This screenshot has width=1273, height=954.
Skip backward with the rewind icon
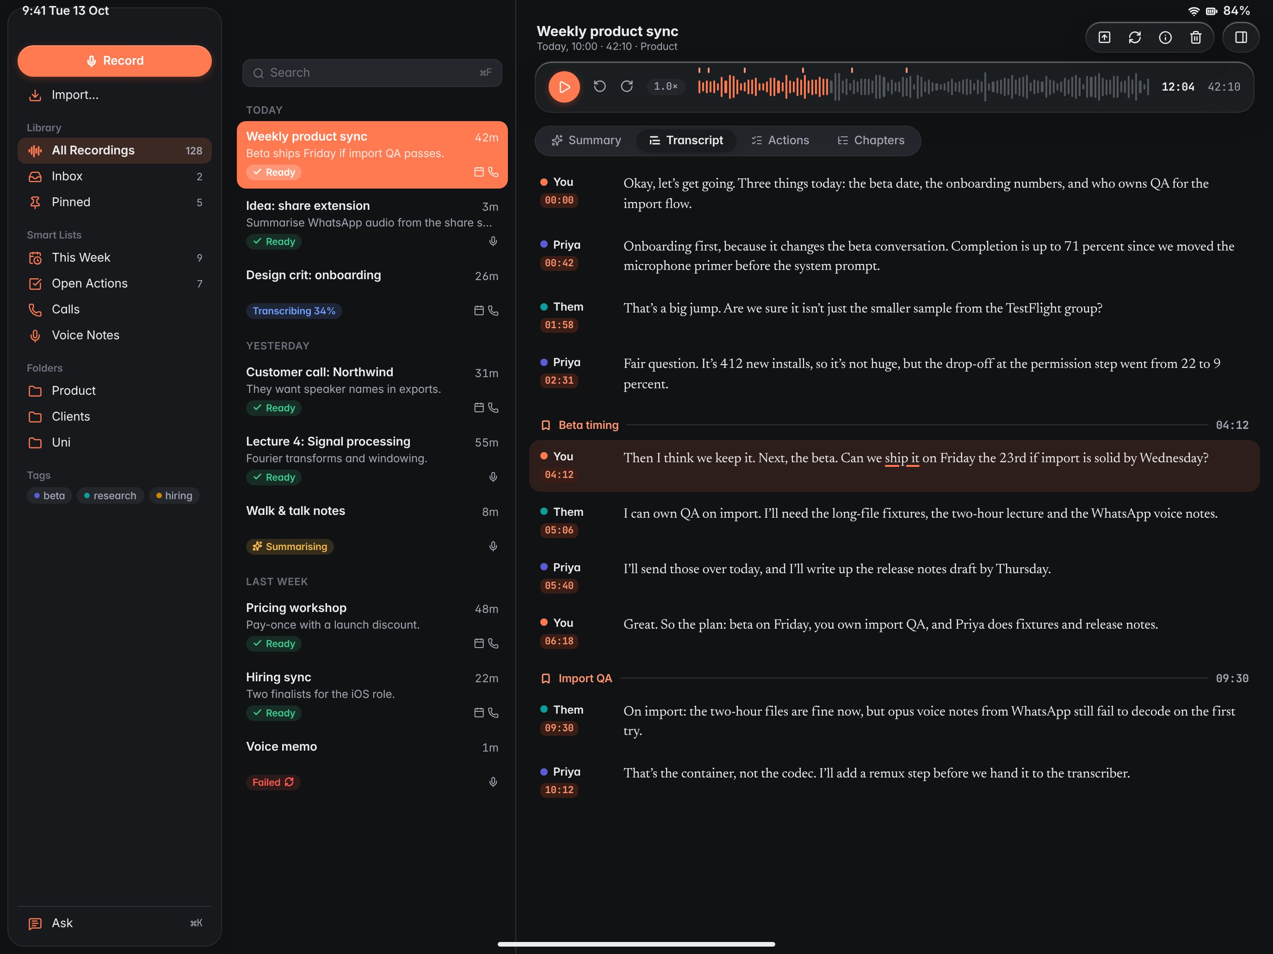(599, 86)
